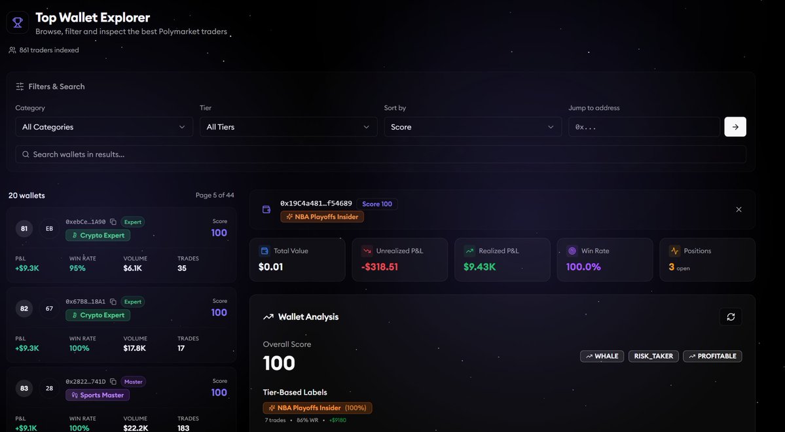
Task: Click the 20 wallets heading
Action: tap(27, 195)
